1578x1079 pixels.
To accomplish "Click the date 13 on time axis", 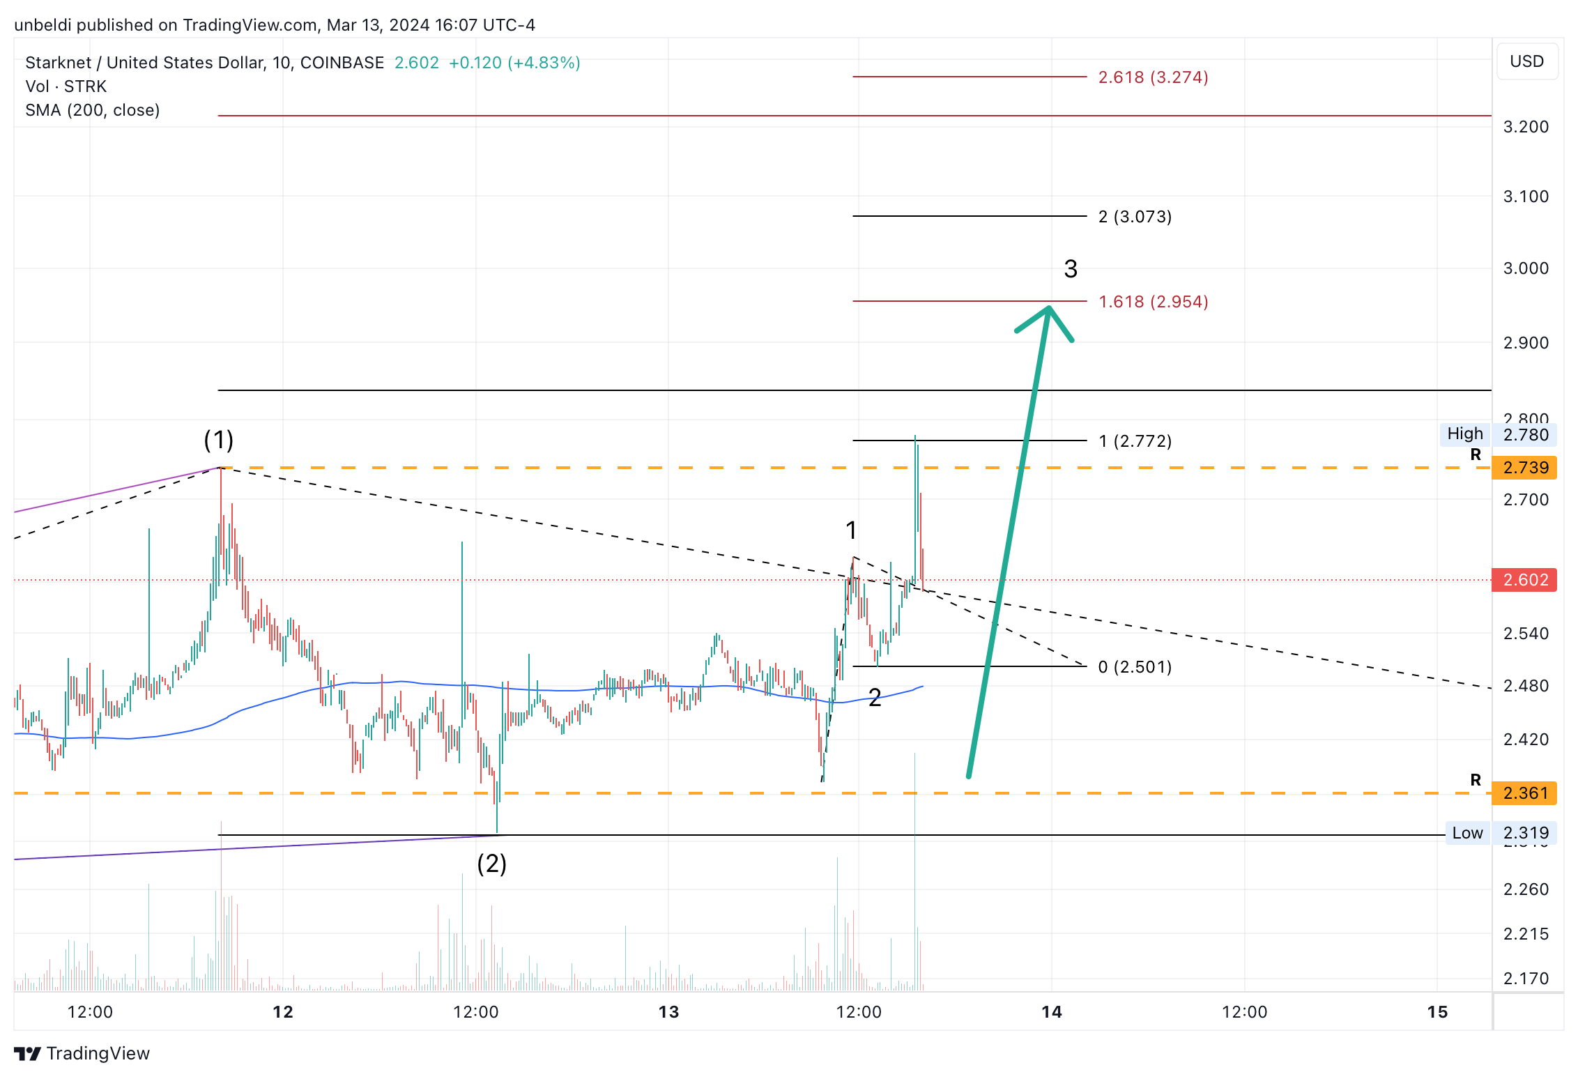I will click(668, 1012).
